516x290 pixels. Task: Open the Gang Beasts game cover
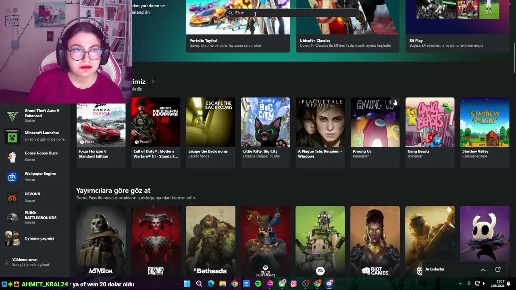(430, 122)
